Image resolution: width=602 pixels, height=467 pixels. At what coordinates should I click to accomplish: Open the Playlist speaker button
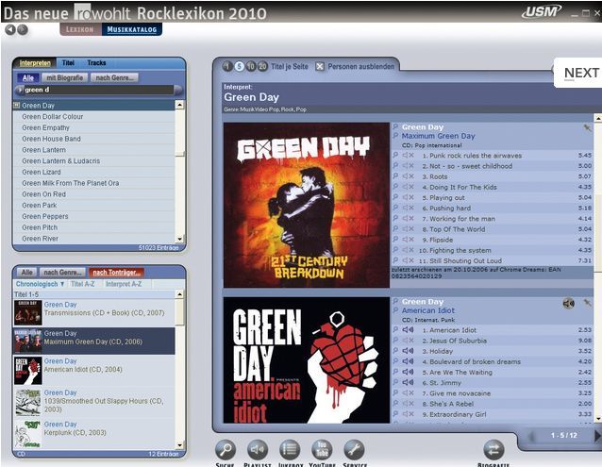pos(258,449)
